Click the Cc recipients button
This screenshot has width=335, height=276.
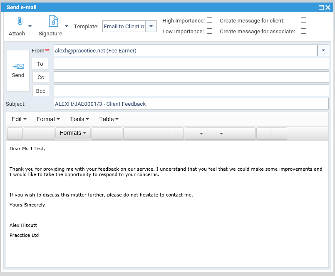[41, 77]
